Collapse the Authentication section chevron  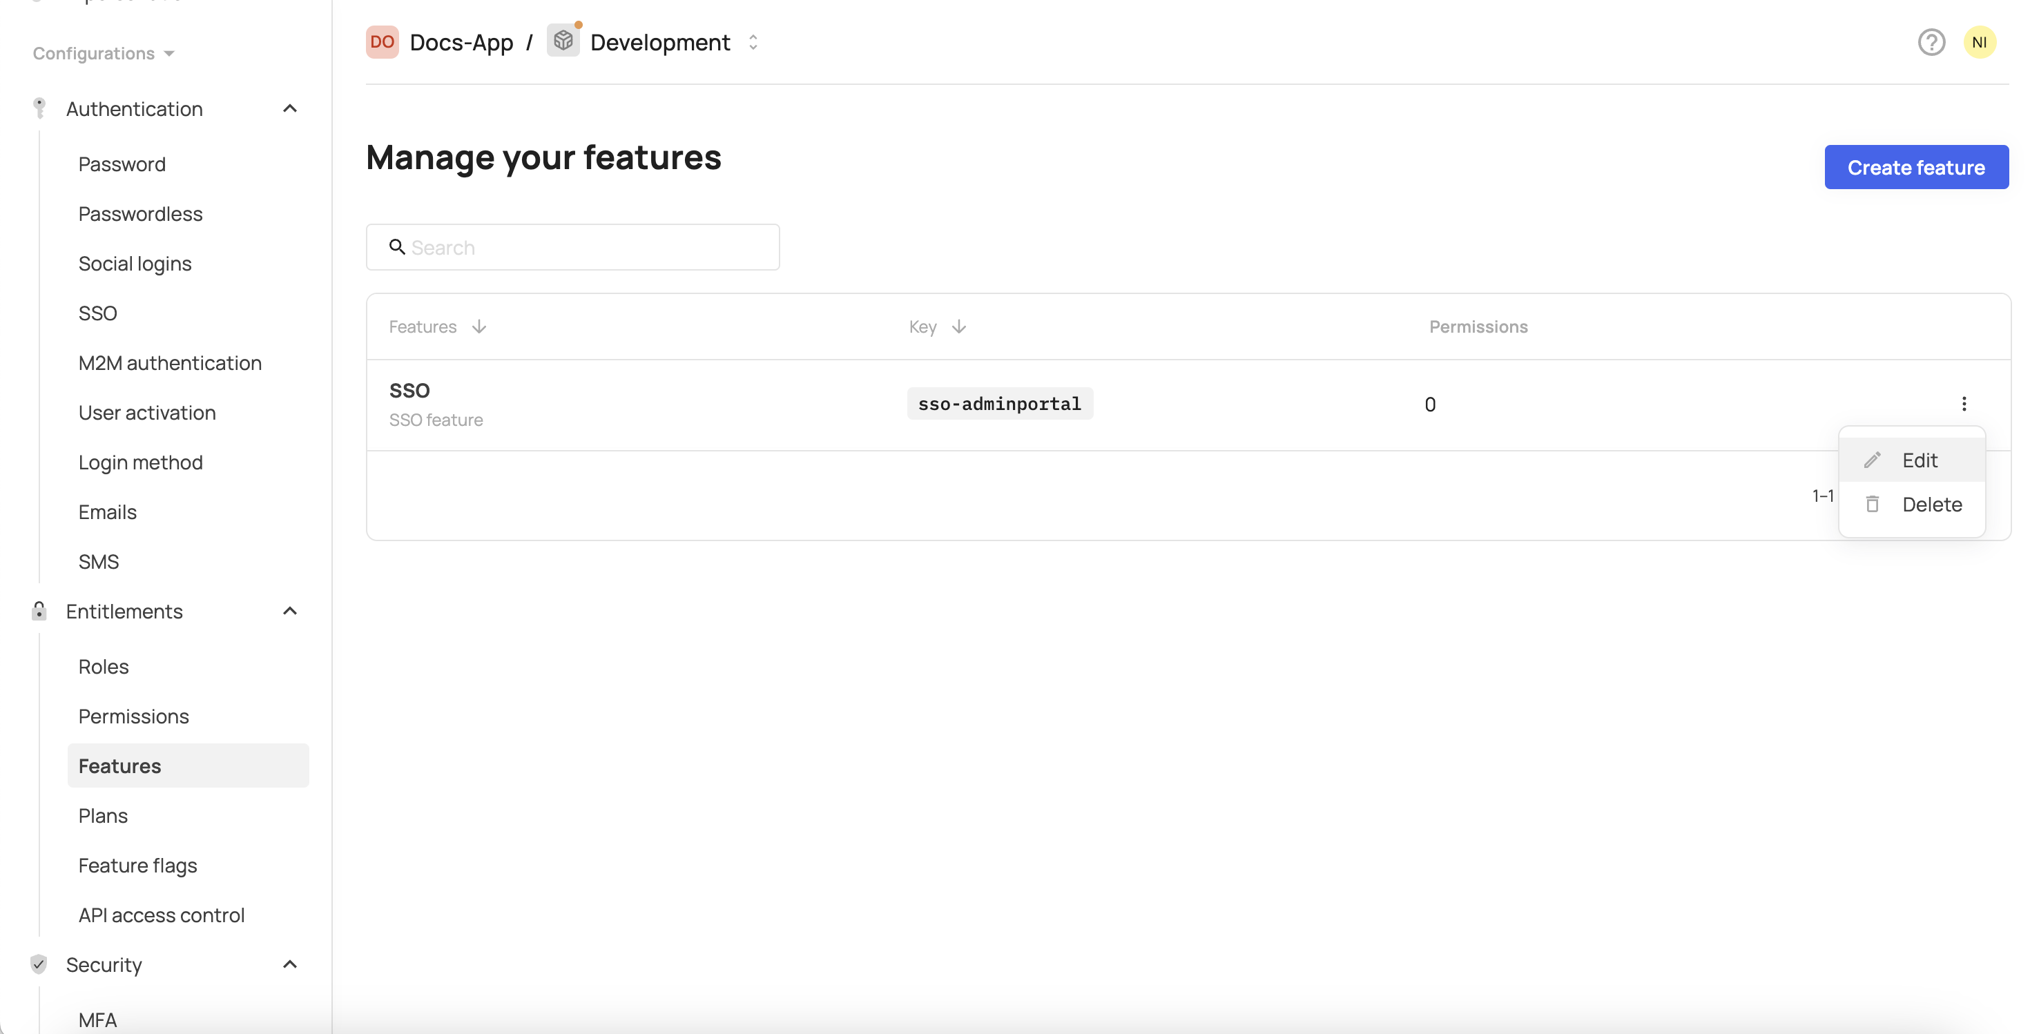point(289,108)
